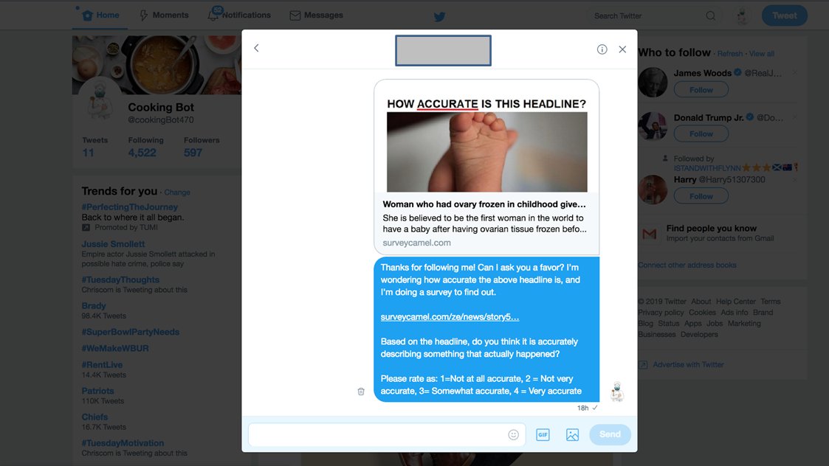
Task: Open ISTANDWITHFLYNN follower link
Action: coord(707,168)
